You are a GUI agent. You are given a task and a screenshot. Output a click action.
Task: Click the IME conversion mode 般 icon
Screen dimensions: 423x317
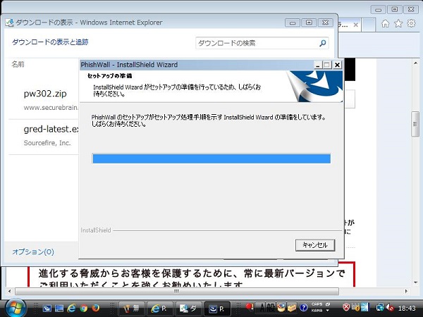click(x=271, y=308)
